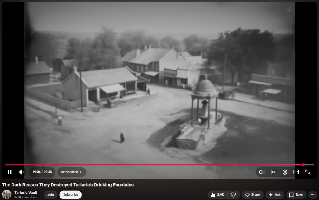Screen dimensions: 319x200
Task: Open the Ask AI assistant
Action: coord(274,195)
